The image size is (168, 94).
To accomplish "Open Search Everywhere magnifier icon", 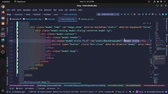I will click(x=160, y=14).
